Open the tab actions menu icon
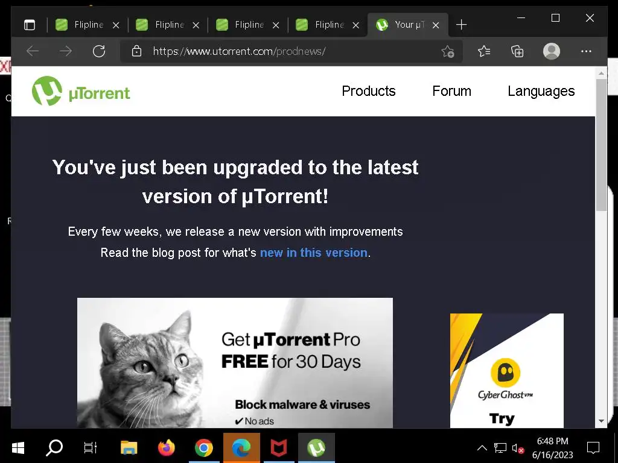 tap(30, 25)
